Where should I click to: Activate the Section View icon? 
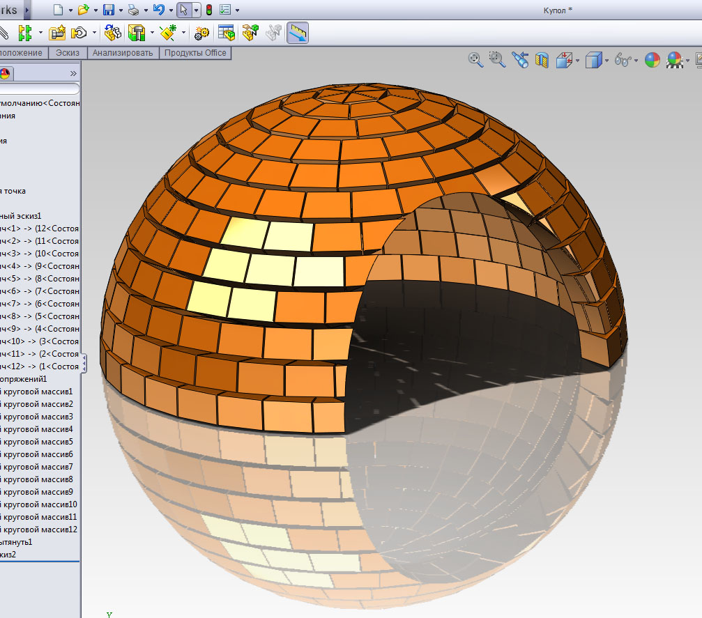coord(542,60)
